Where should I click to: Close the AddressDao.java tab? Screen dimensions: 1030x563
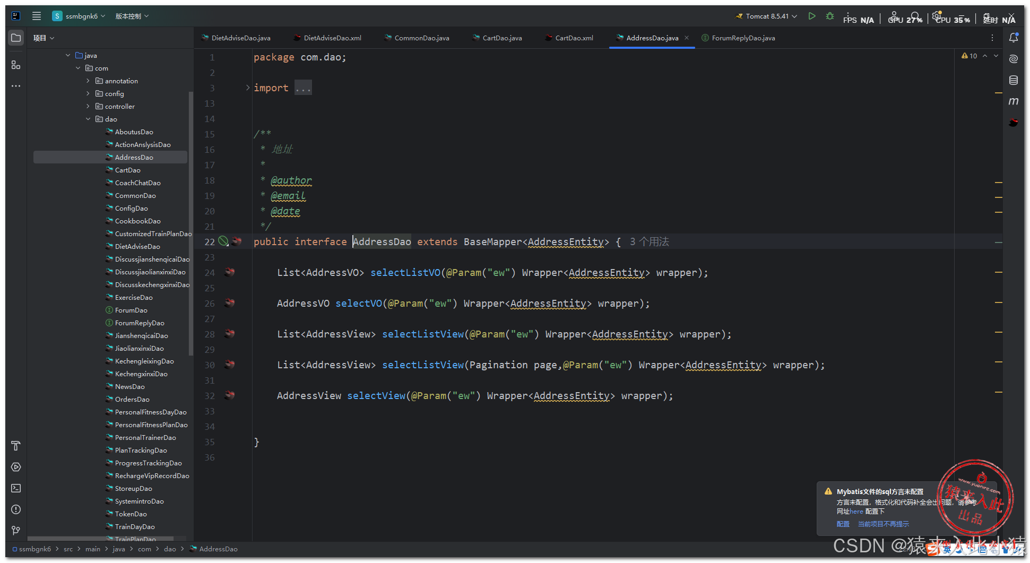pyautogui.click(x=687, y=38)
